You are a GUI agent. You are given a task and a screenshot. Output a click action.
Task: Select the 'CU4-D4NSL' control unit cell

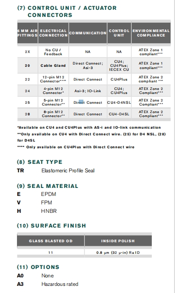pos(119,102)
